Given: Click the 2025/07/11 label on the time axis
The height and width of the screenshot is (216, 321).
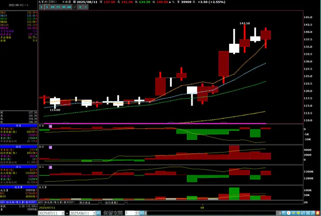Looking at the screenshot, I should coord(47,208).
